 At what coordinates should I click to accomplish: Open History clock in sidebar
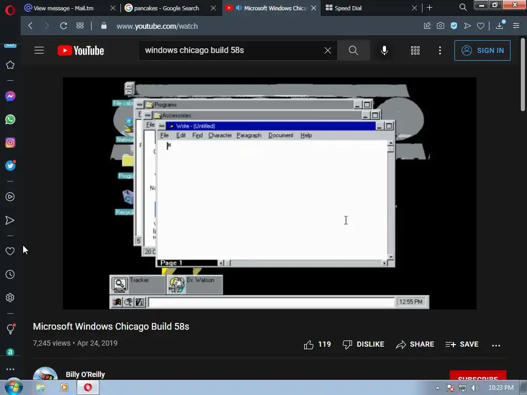[10, 275]
